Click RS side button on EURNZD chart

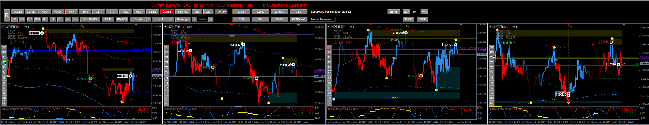(492, 52)
